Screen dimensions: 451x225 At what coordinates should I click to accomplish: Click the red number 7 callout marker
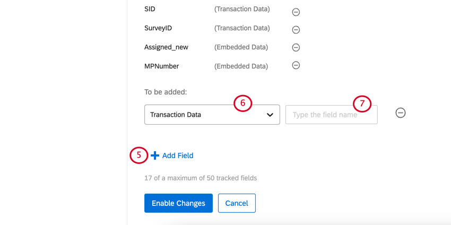[x=362, y=104]
